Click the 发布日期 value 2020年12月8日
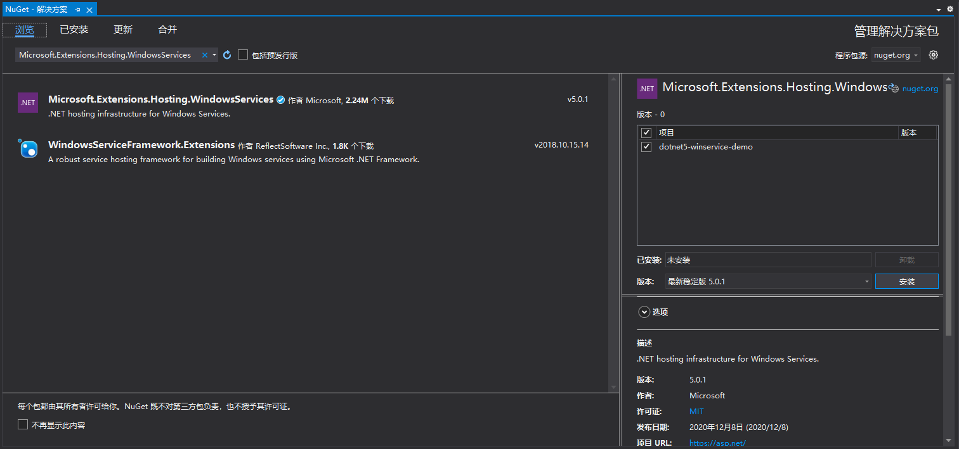The image size is (959, 449). (x=739, y=427)
